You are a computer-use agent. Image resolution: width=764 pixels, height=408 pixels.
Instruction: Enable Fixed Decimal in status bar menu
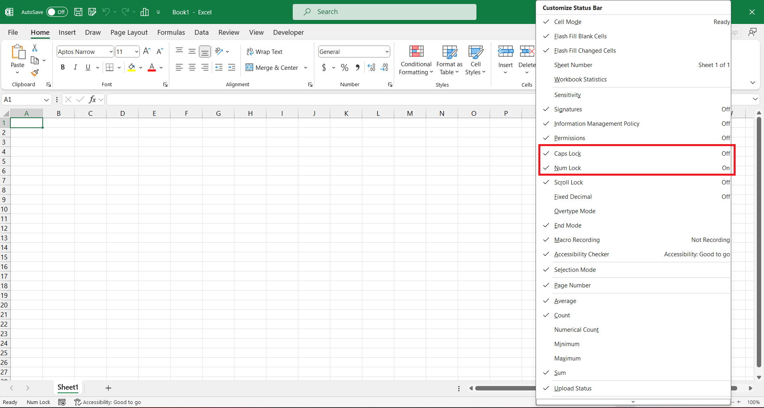point(634,197)
